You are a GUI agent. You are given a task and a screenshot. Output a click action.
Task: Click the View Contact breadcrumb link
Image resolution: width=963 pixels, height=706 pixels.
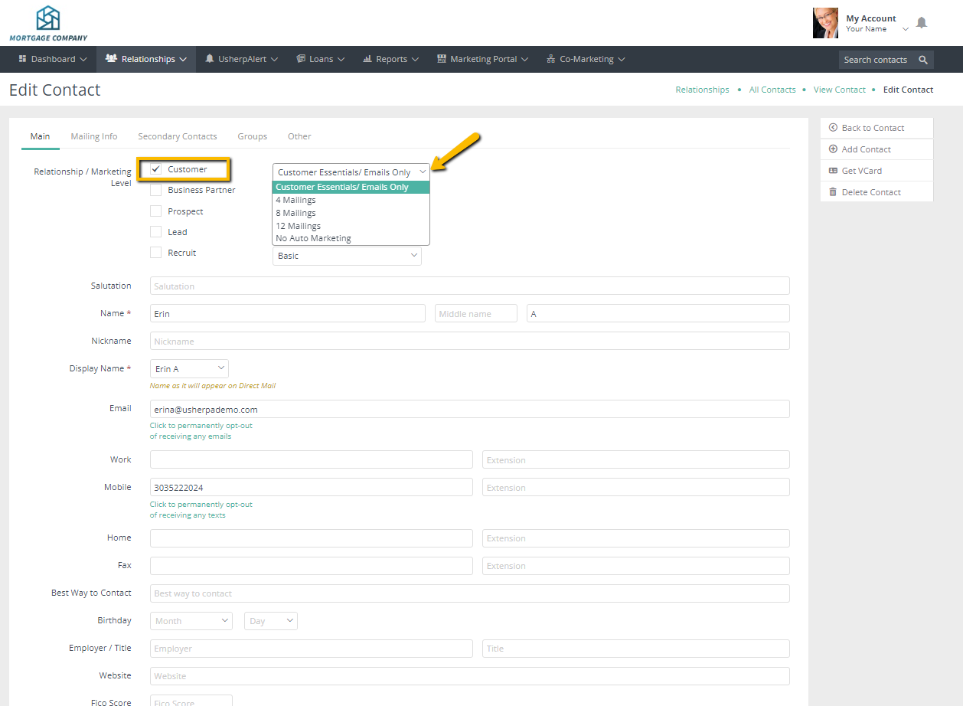(839, 90)
